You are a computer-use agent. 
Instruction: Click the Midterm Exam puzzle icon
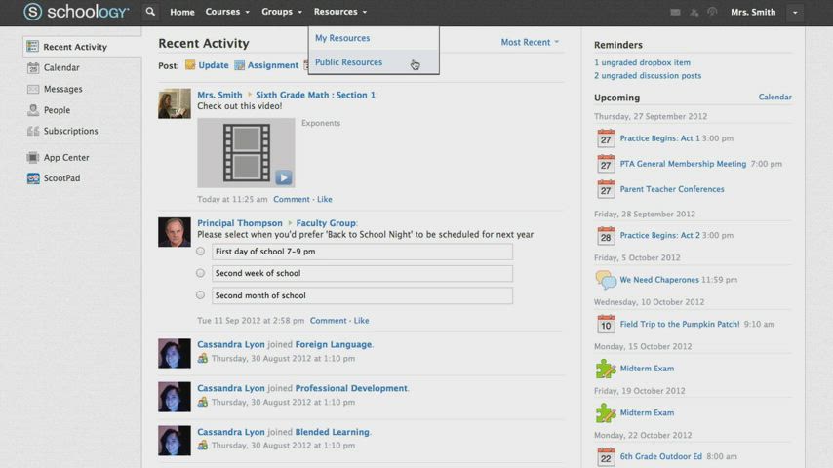coord(606,369)
